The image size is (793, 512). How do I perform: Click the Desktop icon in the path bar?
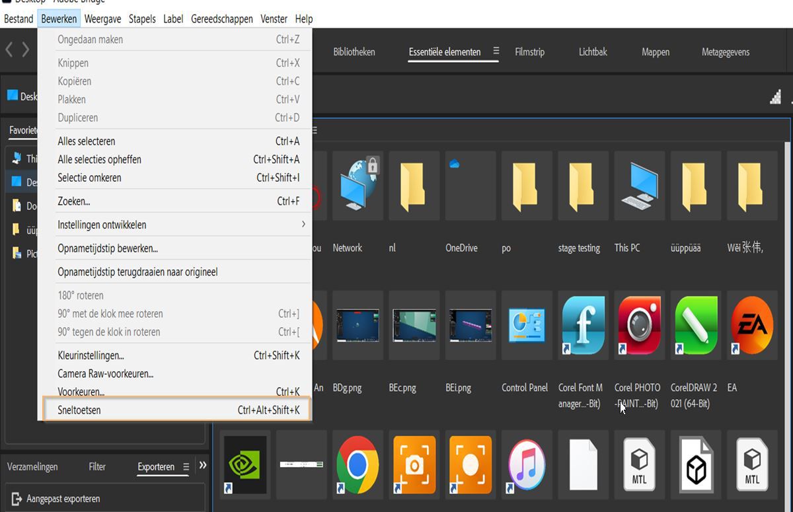13,95
